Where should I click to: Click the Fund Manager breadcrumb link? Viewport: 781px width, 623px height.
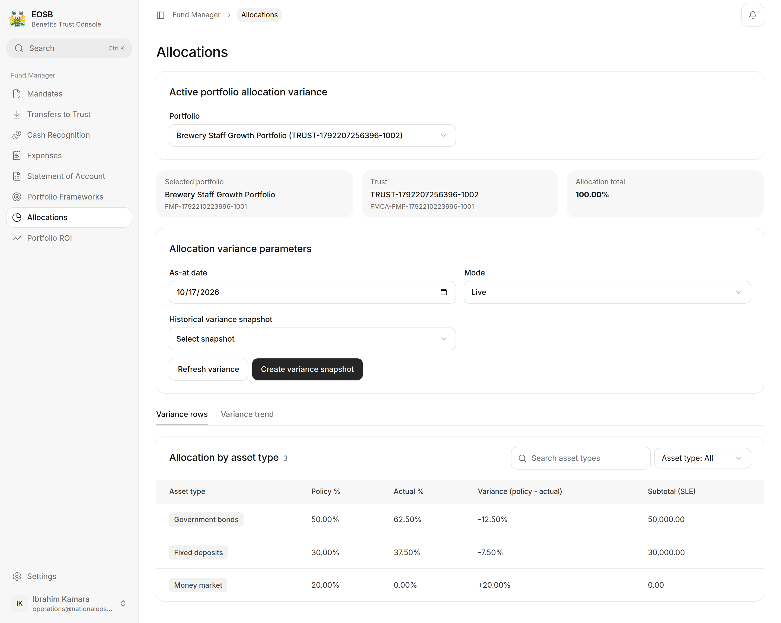[x=196, y=15]
